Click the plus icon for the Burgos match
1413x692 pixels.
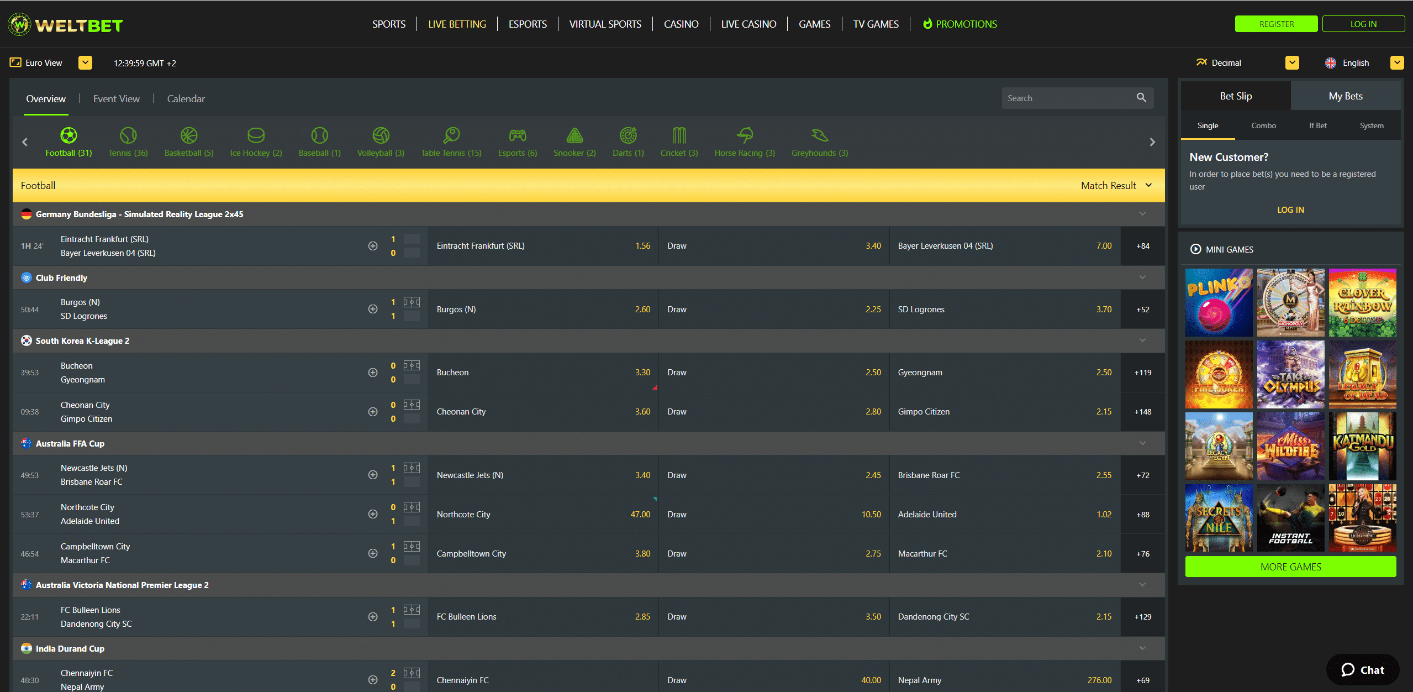[373, 309]
